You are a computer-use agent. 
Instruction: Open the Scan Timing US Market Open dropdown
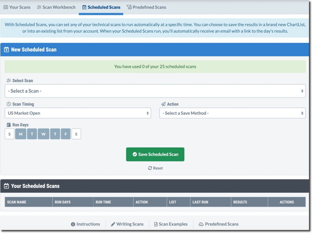78,113
